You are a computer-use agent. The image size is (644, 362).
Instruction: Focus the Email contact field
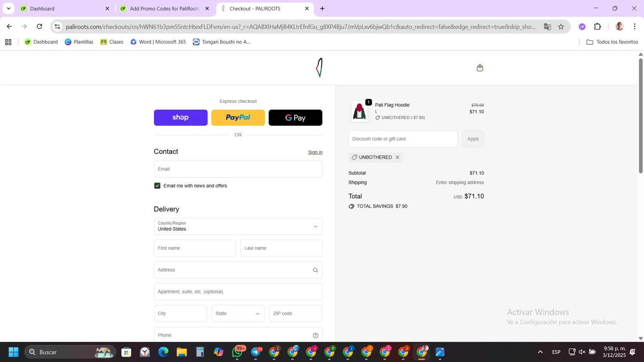(238, 169)
